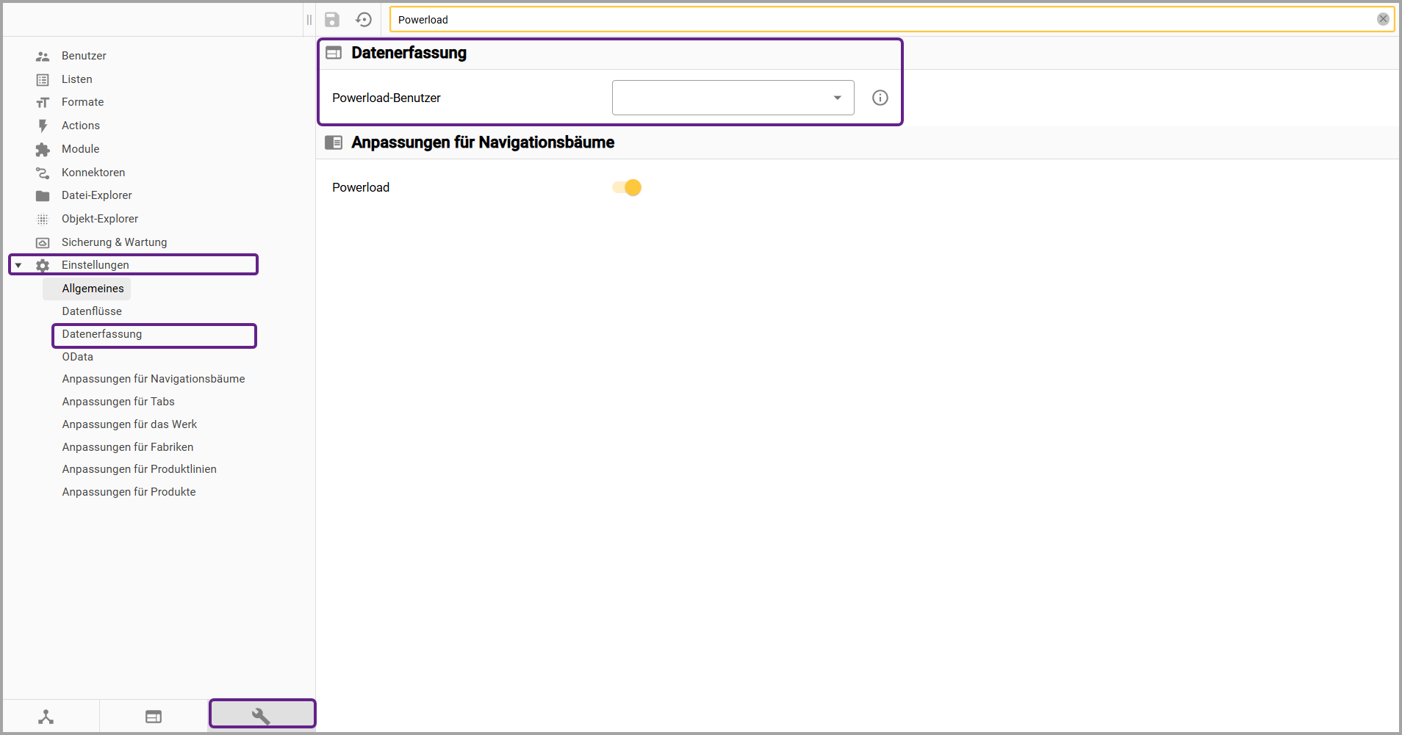Screen dimensions: 1402x735
Task: Collapse the Einstellungen tree node
Action: click(18, 265)
